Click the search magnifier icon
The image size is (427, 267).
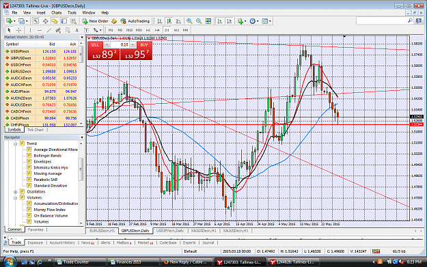tap(410, 20)
